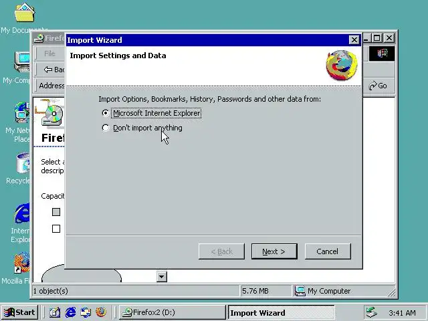Screen dimensions: 428x321
Task: Click the gray capacity legend square
Action: click(56, 212)
